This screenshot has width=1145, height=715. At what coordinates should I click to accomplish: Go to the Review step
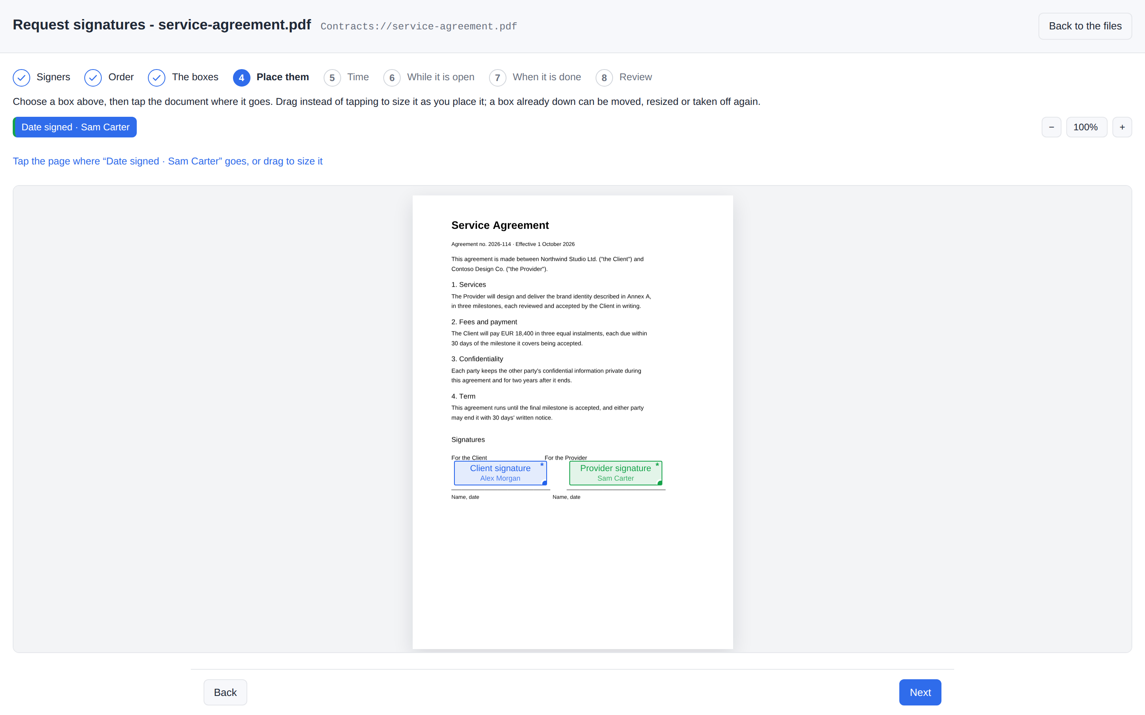click(x=624, y=77)
